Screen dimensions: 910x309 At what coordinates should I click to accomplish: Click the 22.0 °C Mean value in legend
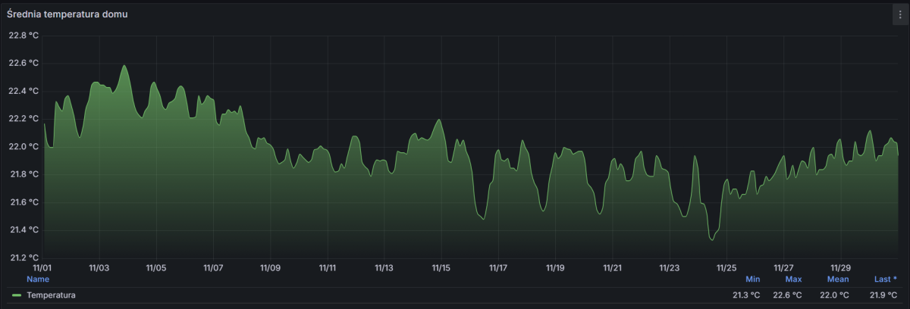click(x=833, y=295)
